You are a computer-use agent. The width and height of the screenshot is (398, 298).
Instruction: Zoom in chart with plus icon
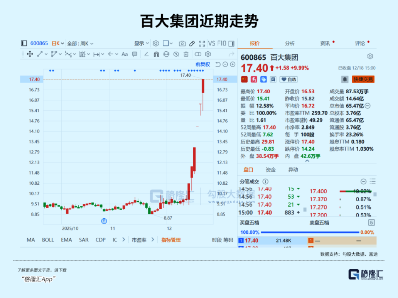click(232, 65)
